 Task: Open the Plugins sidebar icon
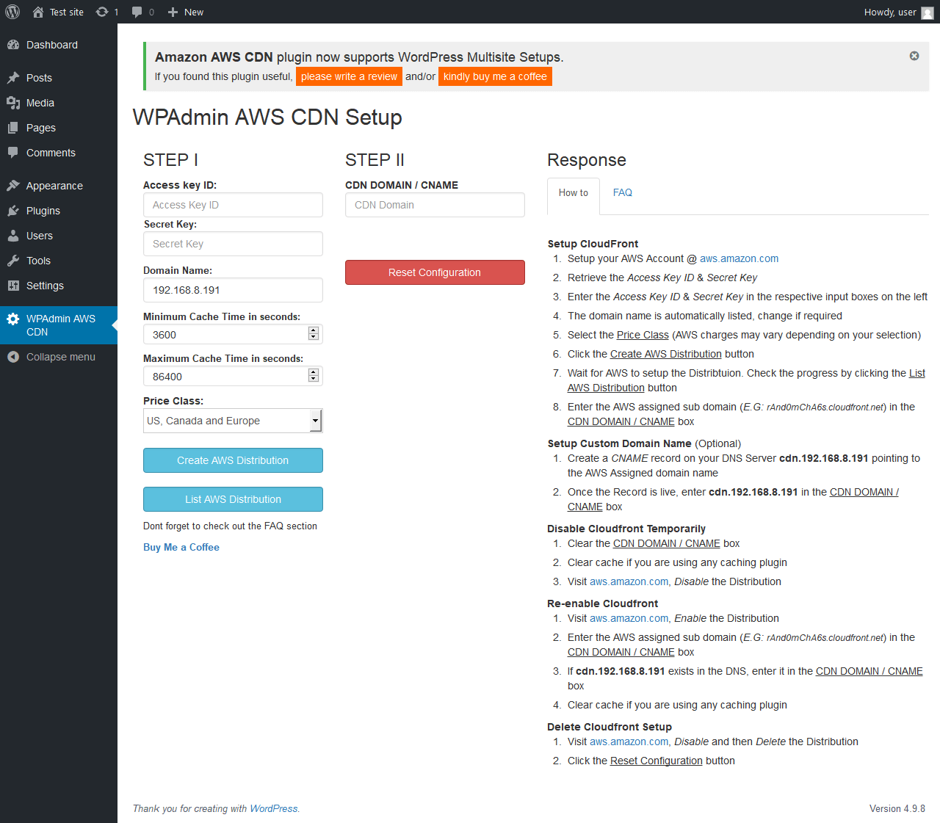(13, 211)
